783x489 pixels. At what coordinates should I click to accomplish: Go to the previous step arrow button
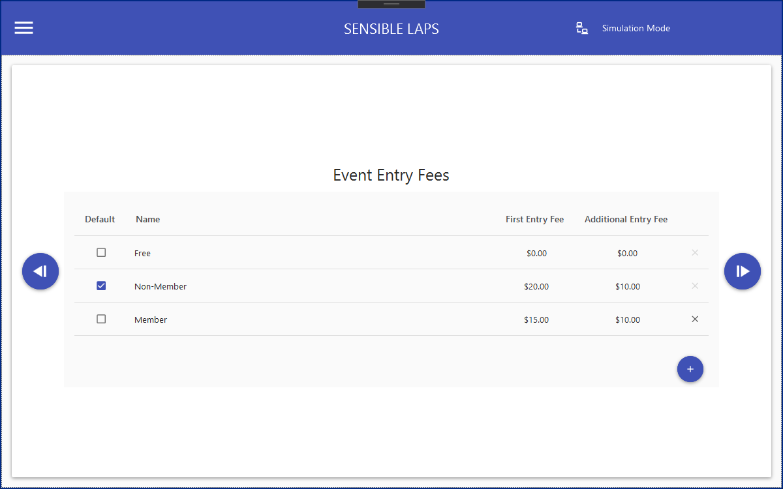click(40, 271)
